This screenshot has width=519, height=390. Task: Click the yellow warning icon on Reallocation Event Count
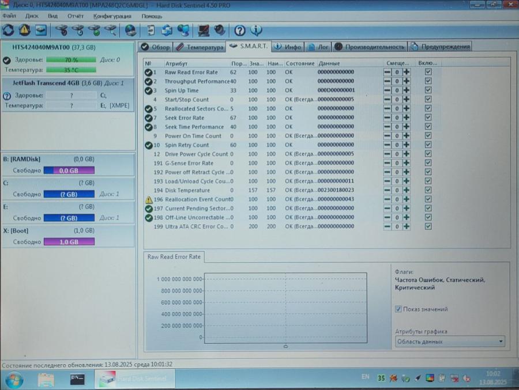point(148,199)
